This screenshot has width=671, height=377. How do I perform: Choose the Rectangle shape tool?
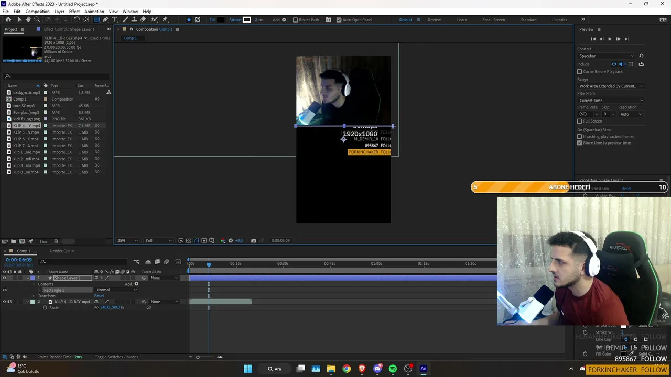click(x=96, y=19)
